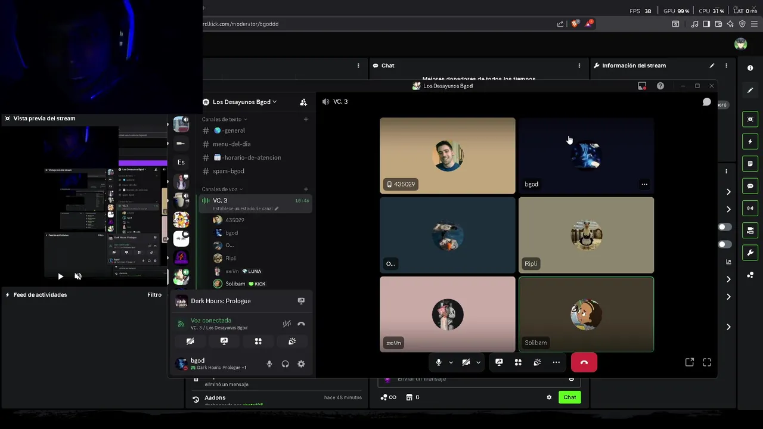Open the general text channel
Image resolution: width=763 pixels, height=429 pixels.
point(255,130)
